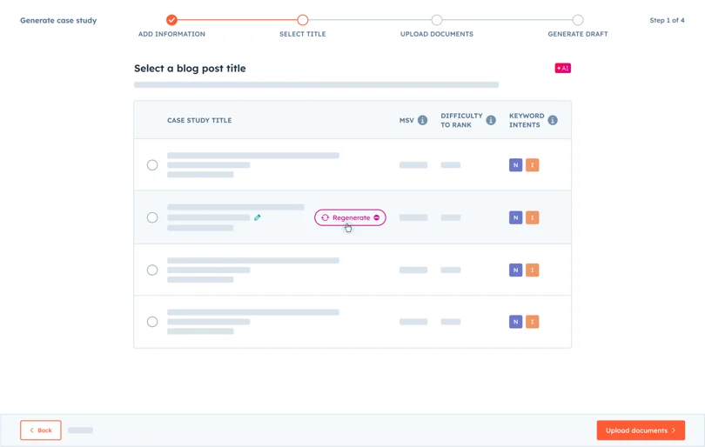This screenshot has width=705, height=447.
Task: Go to the Upload Documents step
Action: [x=437, y=20]
